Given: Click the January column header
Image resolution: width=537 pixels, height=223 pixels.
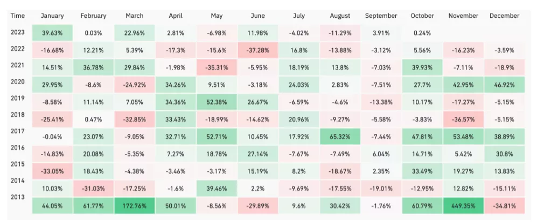Looking at the screenshot, I should (52, 16).
